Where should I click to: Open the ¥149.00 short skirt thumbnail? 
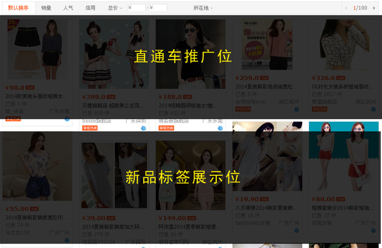[x=190, y=175]
